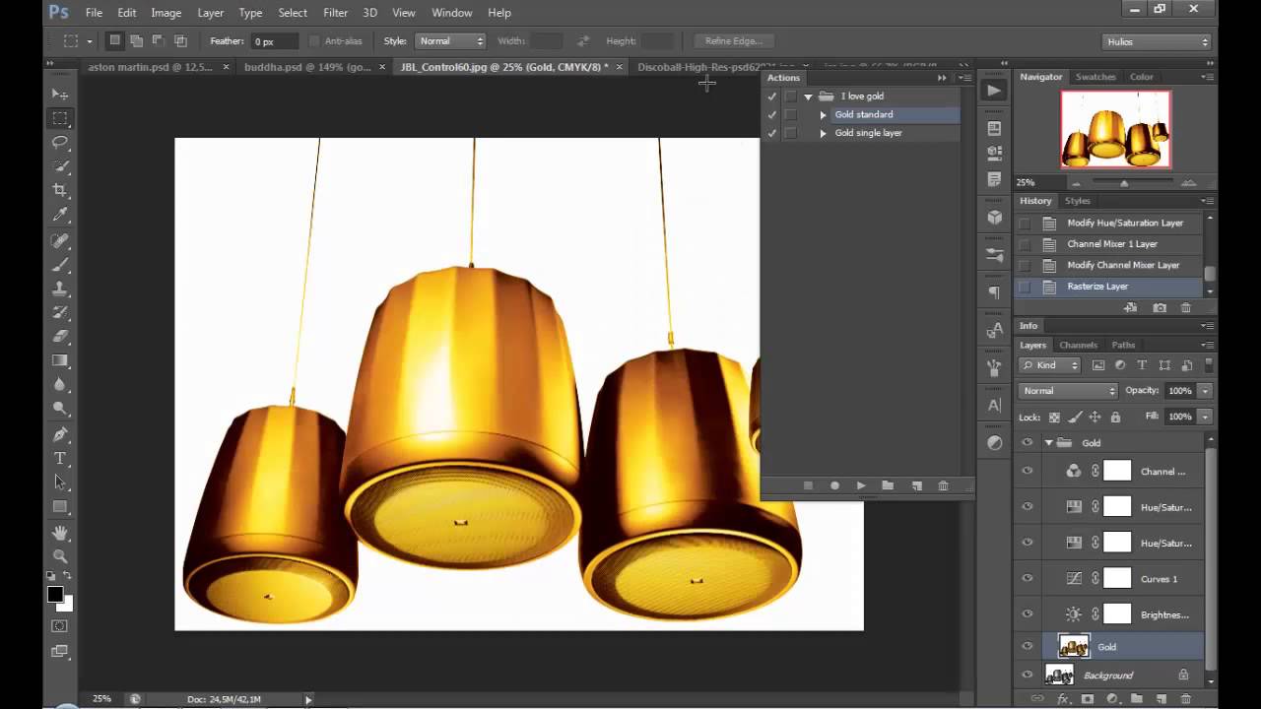Screen dimensions: 1261x709
Task: Create new layer group folder icon
Action: point(1136,698)
